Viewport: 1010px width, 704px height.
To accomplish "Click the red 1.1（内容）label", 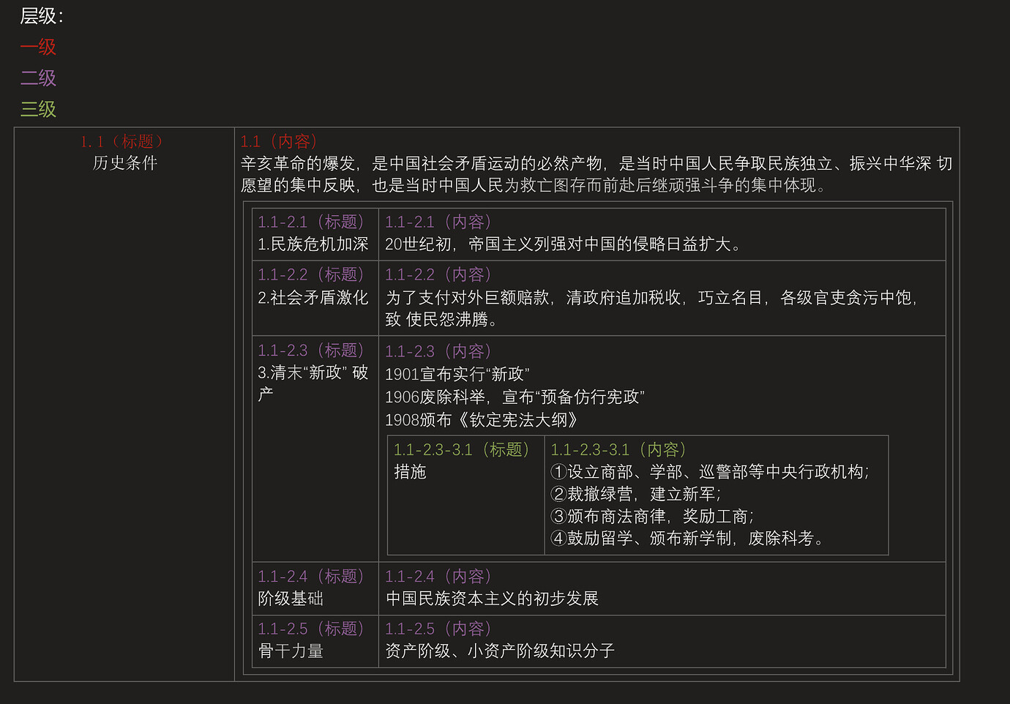I will coord(279,141).
